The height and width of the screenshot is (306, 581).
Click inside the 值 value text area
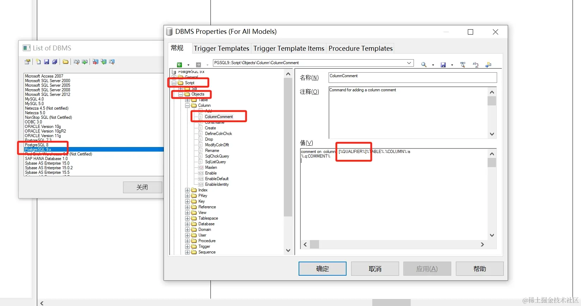[394, 194]
